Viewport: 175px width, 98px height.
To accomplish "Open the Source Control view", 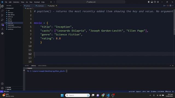I will (2, 15).
